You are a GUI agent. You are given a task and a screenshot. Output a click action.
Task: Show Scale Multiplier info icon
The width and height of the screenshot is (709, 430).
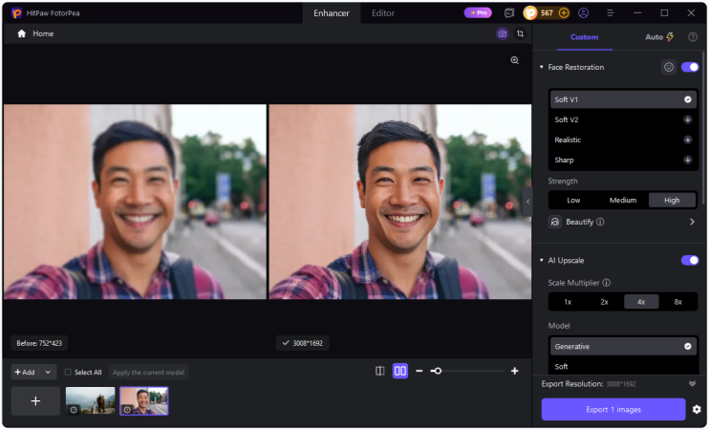[607, 283]
